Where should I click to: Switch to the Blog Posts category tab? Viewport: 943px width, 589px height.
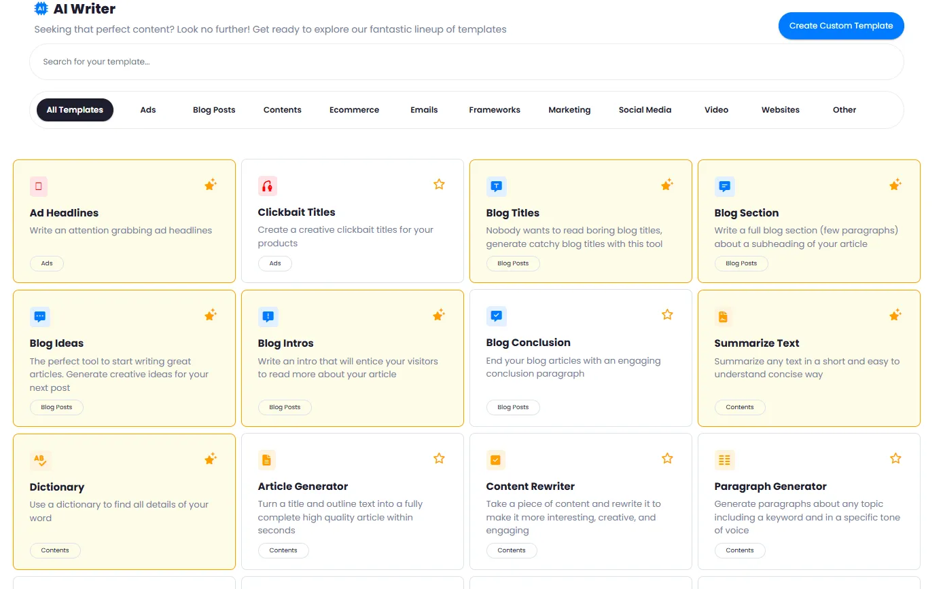click(x=214, y=110)
